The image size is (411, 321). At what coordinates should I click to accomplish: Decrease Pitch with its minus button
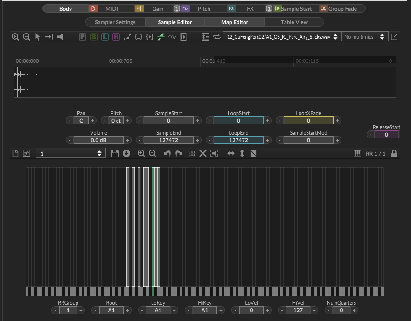tap(104, 121)
